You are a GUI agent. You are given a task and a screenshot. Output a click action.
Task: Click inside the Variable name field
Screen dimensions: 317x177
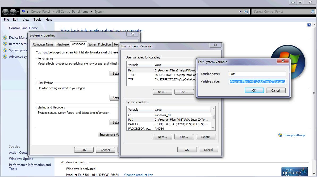257,74
